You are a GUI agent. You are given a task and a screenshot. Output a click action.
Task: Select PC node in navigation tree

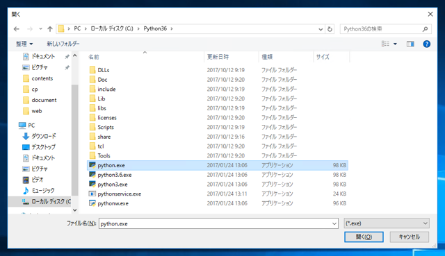[x=31, y=125]
